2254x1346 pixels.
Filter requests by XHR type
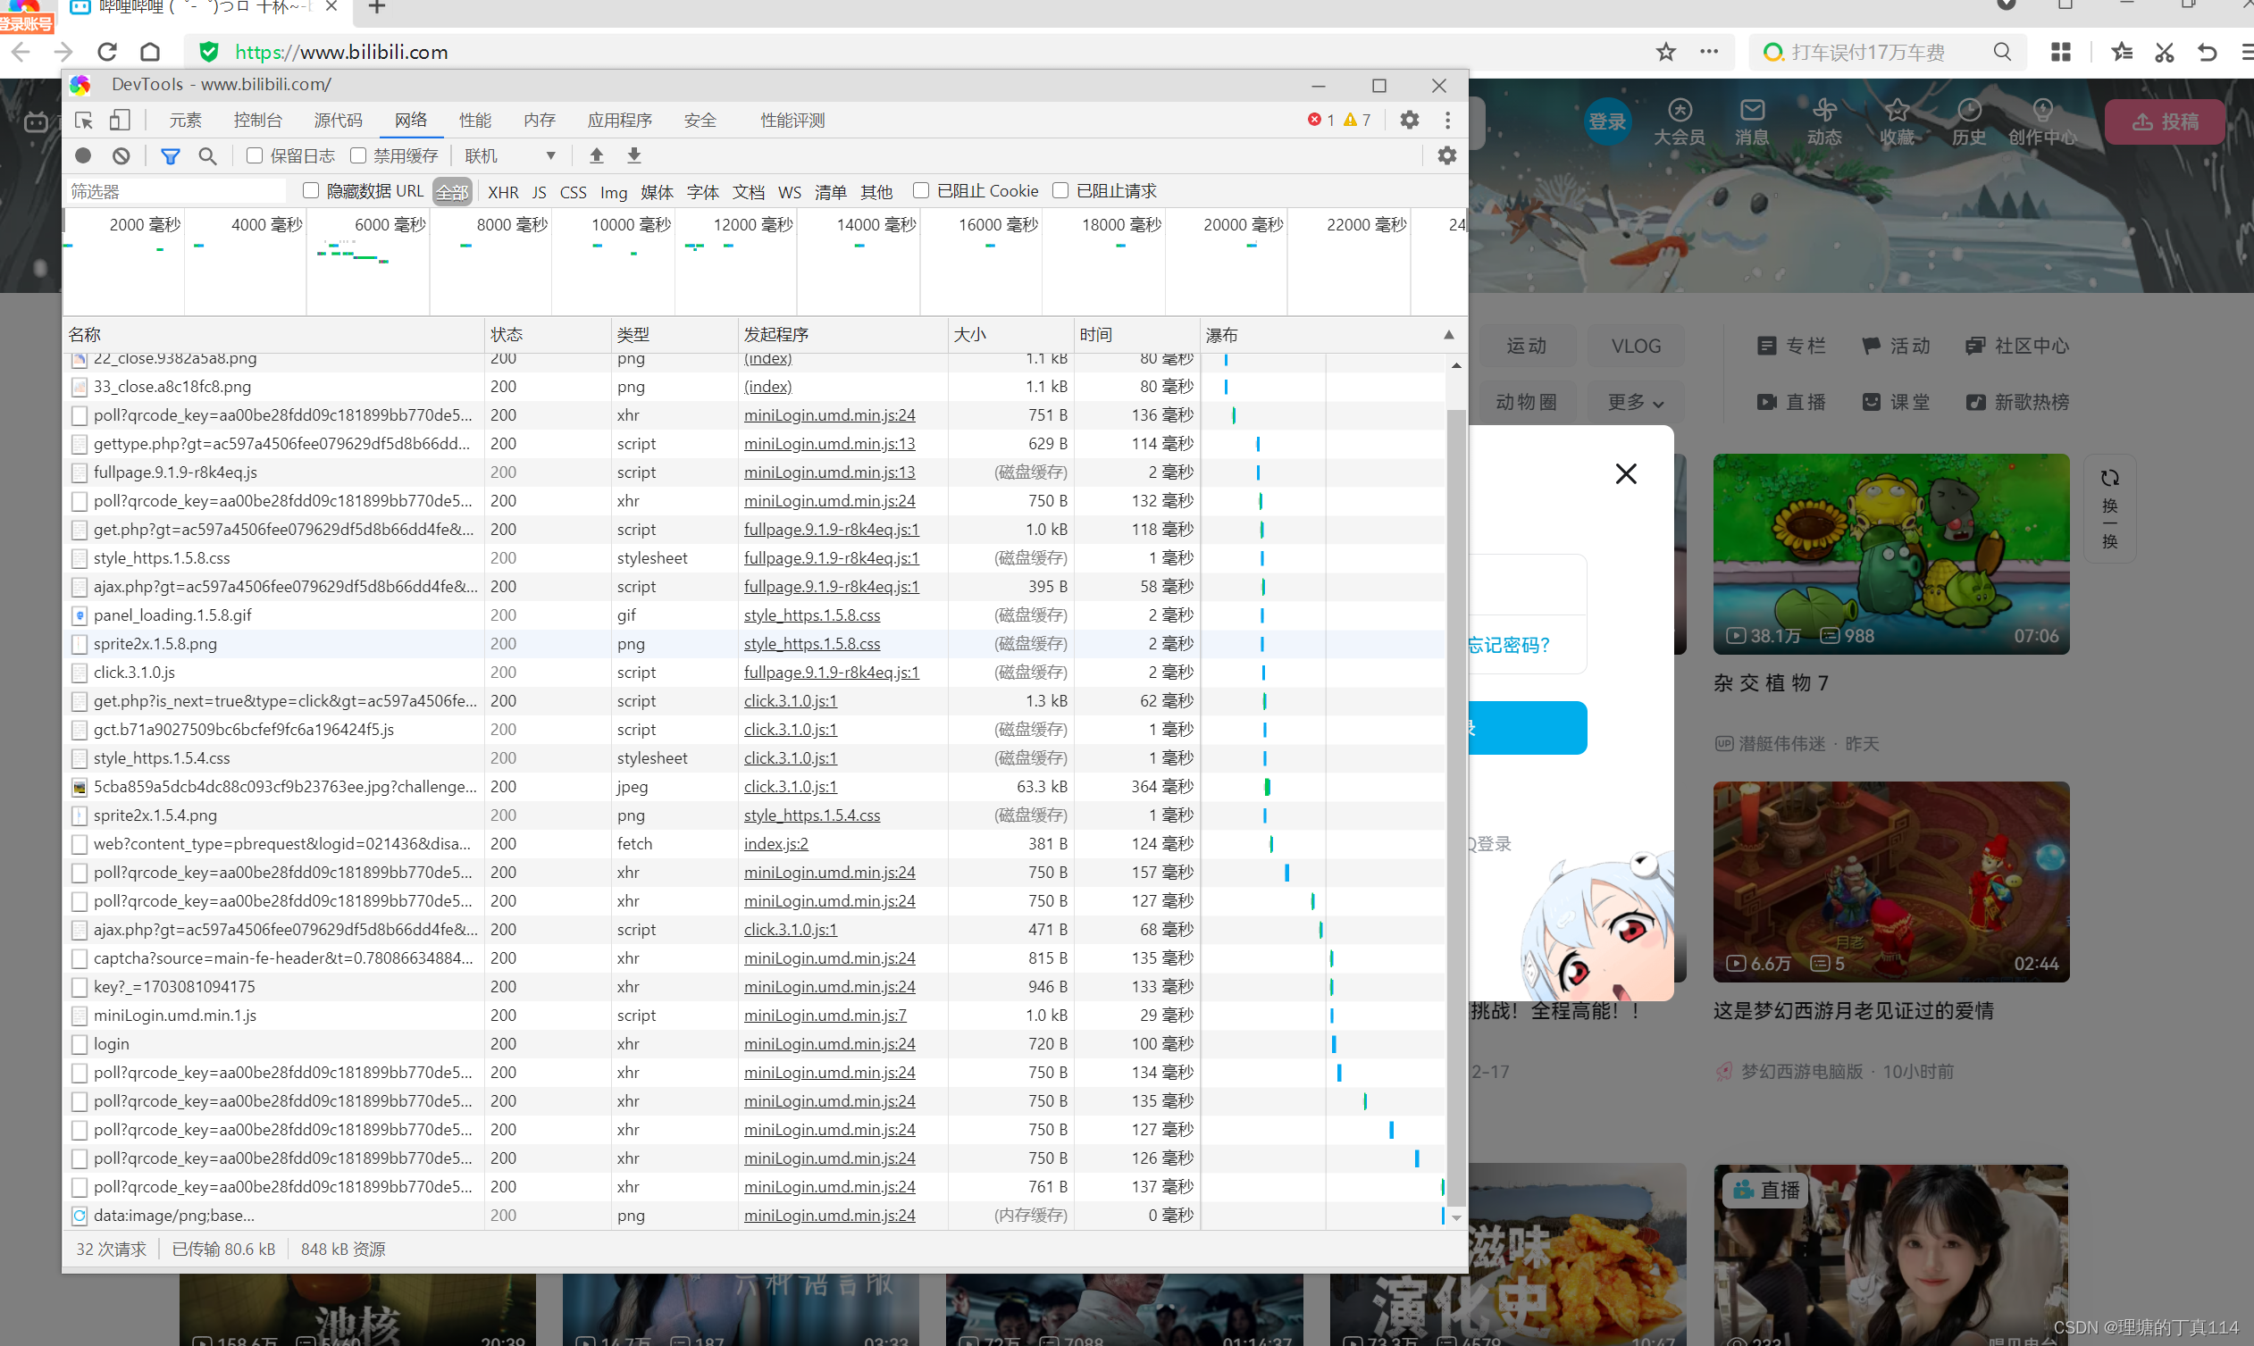click(x=502, y=192)
